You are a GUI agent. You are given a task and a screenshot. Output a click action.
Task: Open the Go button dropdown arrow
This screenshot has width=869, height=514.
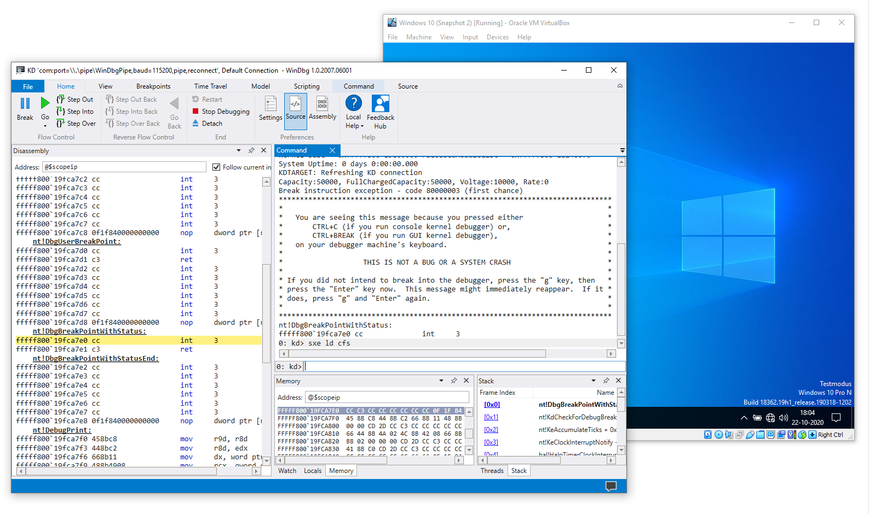45,126
